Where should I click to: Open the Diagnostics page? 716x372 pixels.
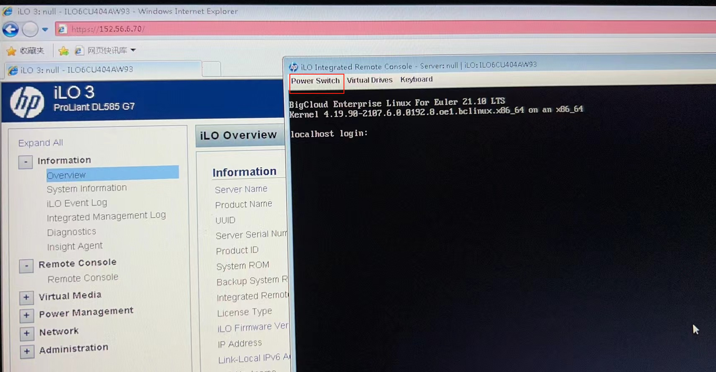71,232
